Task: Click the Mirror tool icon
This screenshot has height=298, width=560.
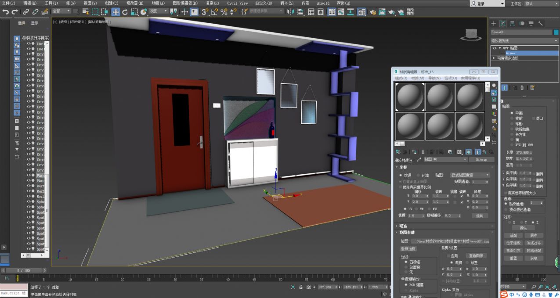Action: click(291, 12)
